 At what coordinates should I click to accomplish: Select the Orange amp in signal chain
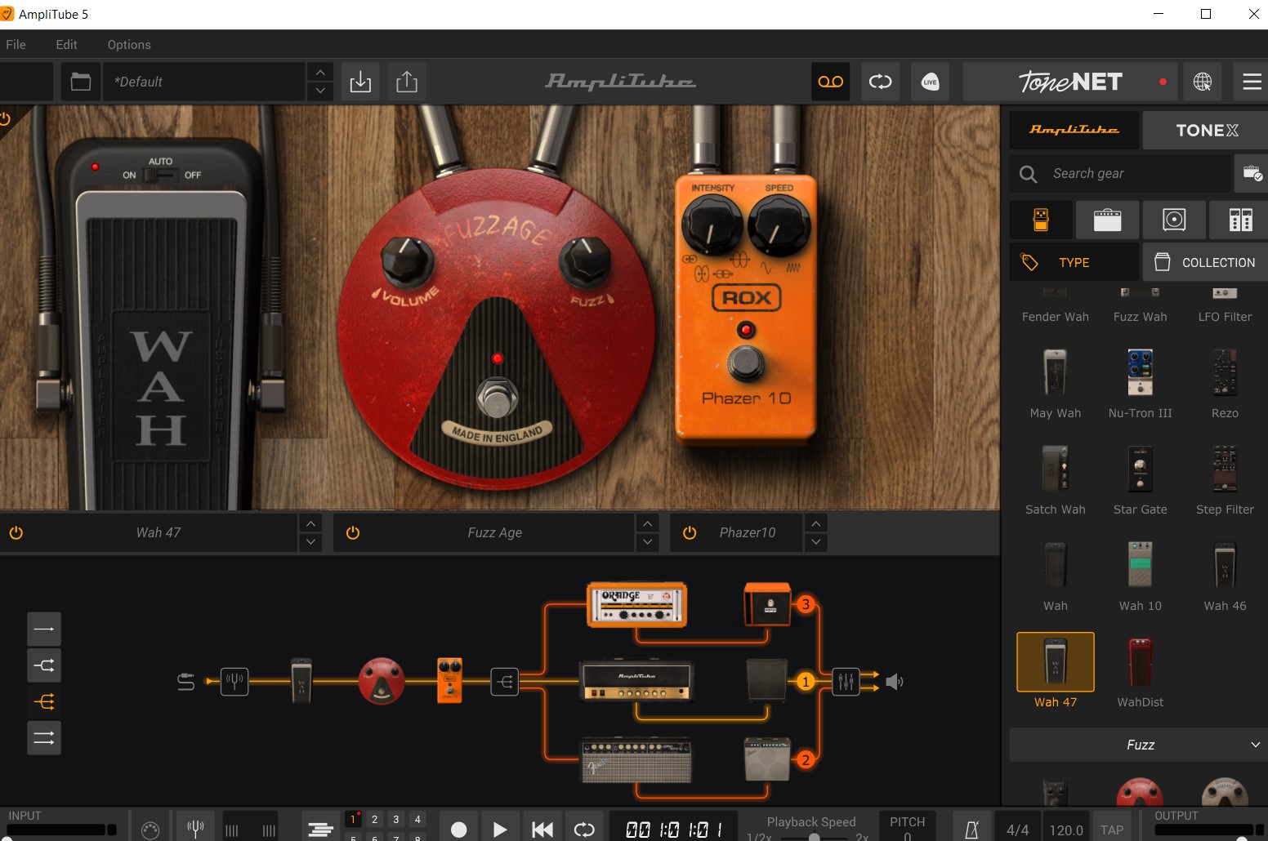click(636, 604)
